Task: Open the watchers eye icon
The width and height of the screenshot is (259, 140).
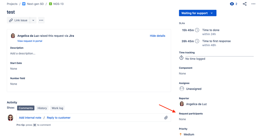Action: (x=232, y=4)
